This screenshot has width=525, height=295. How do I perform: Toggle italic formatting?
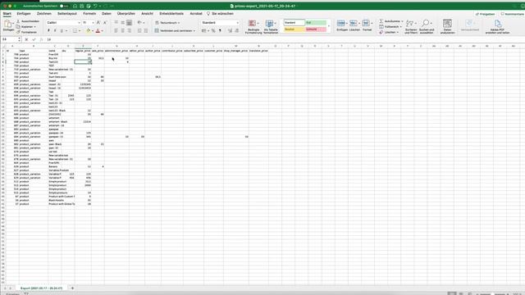pos(55,31)
